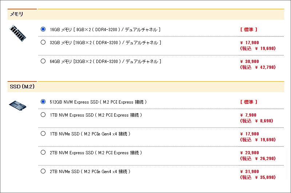Viewport: 291px width, 193px height.
Task: Click tax-included price ¥ 8,690
Action: click(257, 121)
